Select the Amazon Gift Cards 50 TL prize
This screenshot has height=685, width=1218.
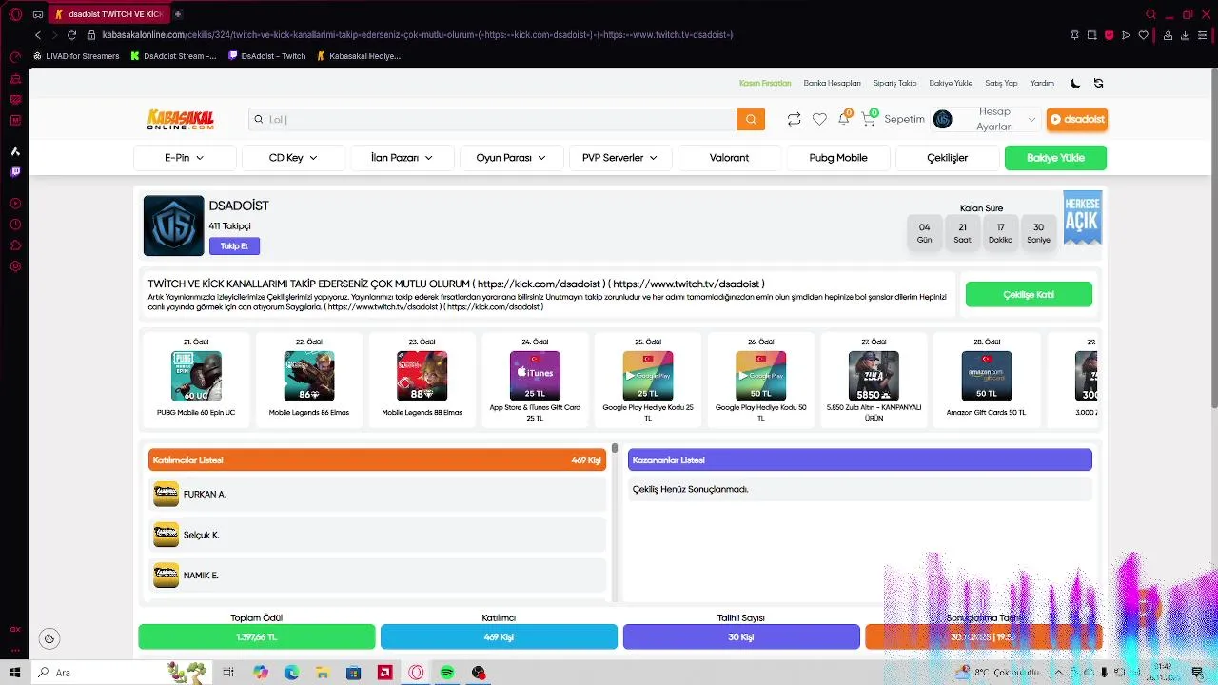coord(986,381)
